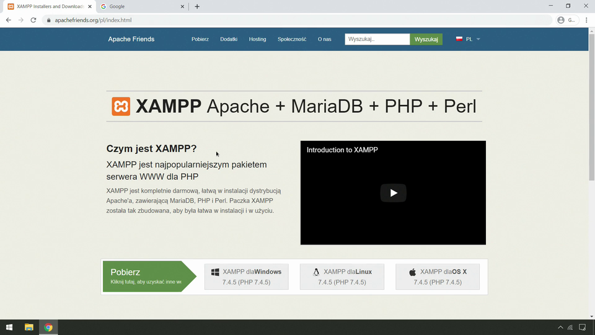Open File Explorer from the taskbar
Image resolution: width=595 pixels, height=335 pixels.
click(29, 327)
